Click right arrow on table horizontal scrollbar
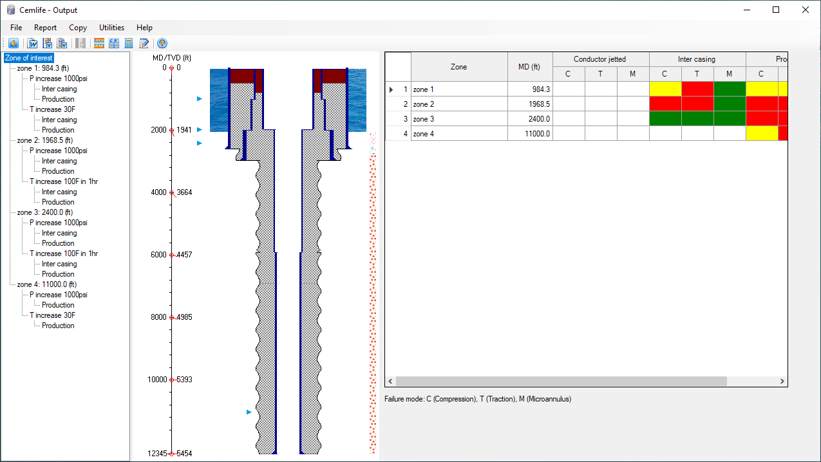The image size is (821, 462). tap(782, 382)
